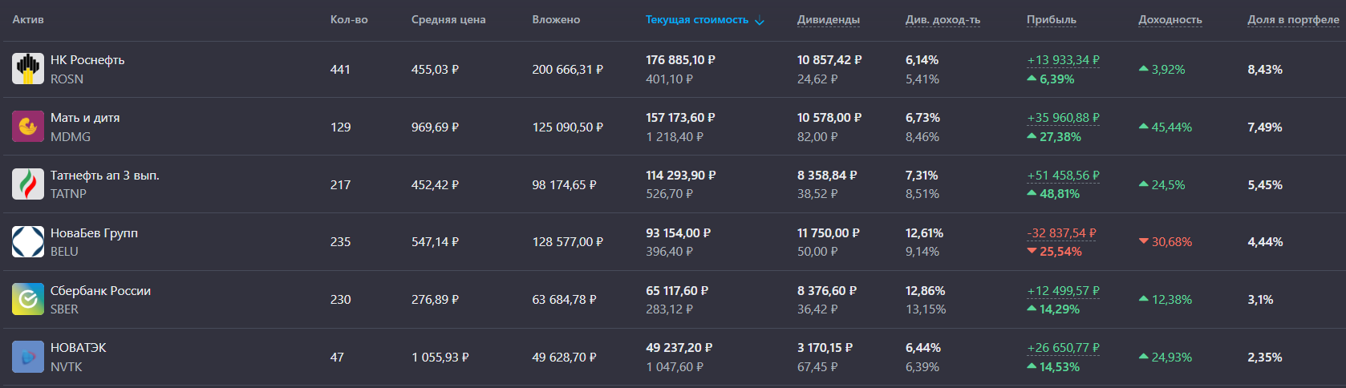The image size is (1346, 388).
Task: Open the НК Роснефть asset link
Action: click(87, 60)
